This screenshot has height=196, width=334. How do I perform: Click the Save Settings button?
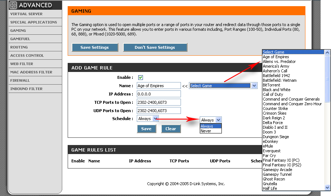(x=95, y=47)
